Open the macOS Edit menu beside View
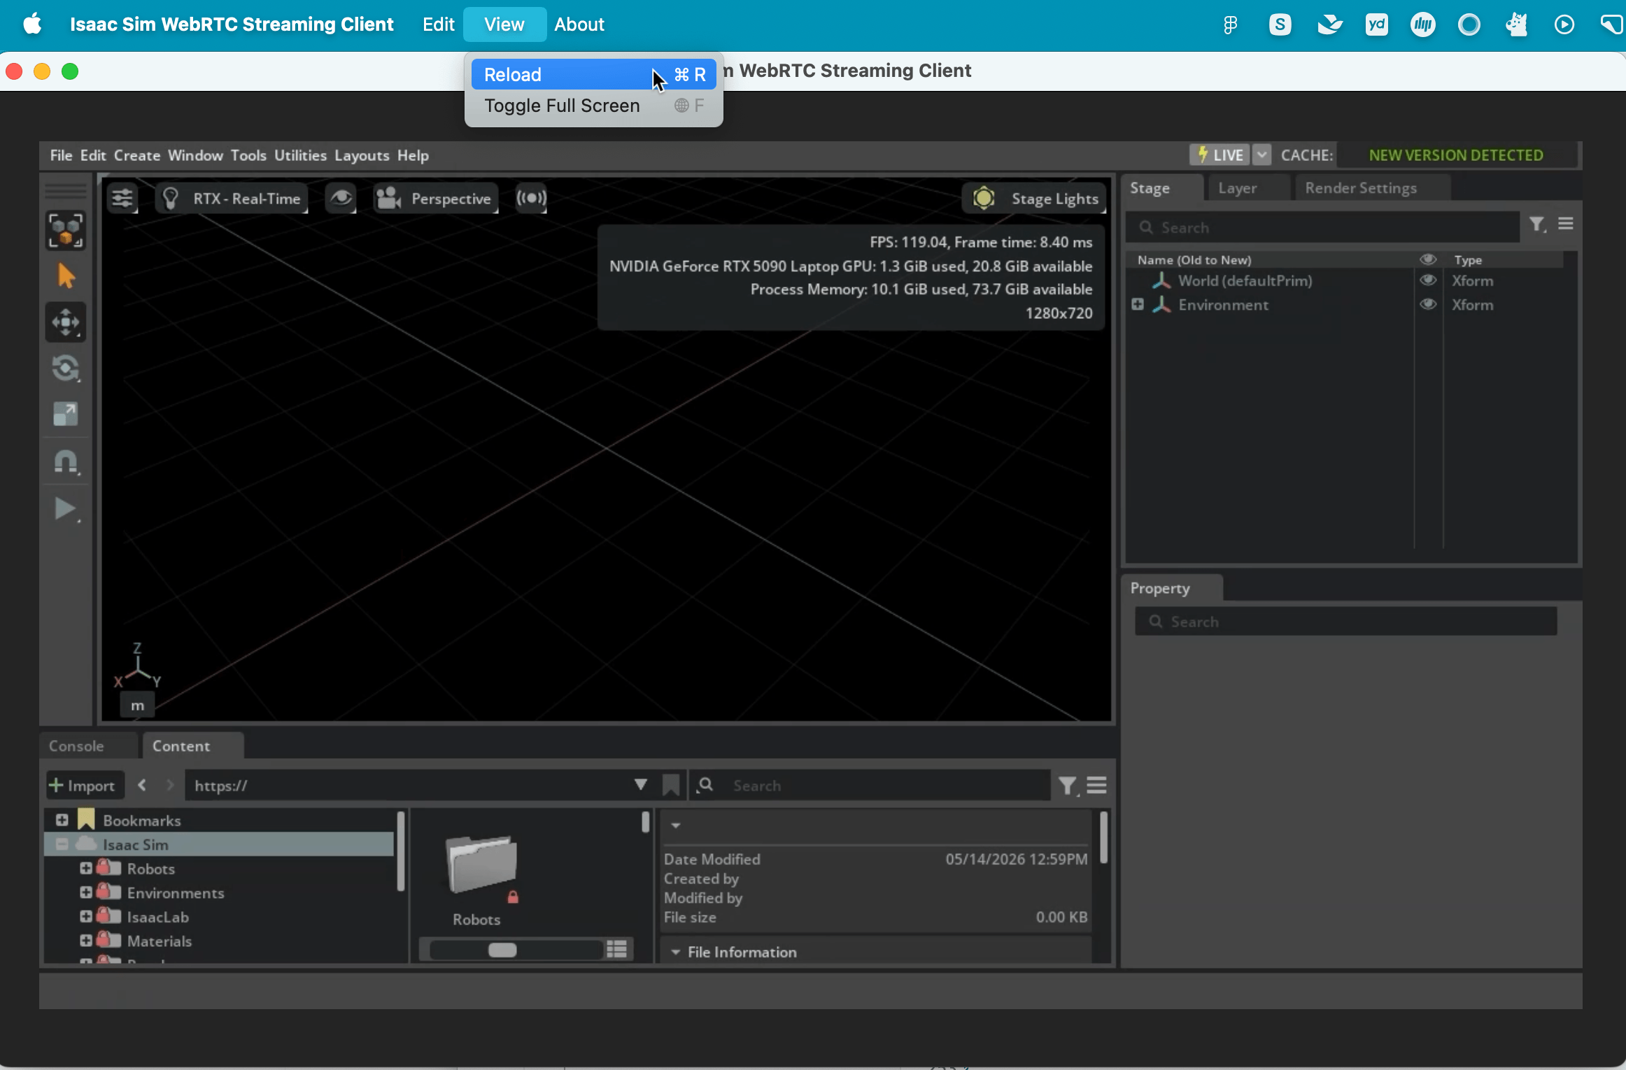The width and height of the screenshot is (1626, 1070). tap(438, 24)
